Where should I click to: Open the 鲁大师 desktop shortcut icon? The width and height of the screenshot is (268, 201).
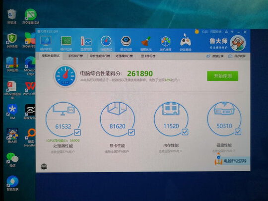click(x=12, y=134)
